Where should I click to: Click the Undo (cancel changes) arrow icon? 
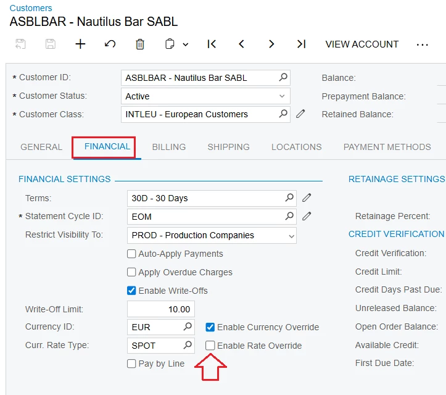tap(110, 44)
